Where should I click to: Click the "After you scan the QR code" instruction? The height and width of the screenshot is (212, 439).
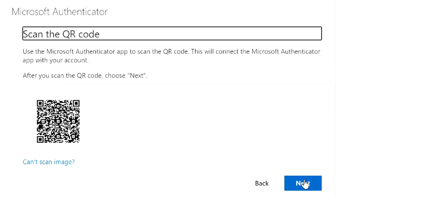(85, 75)
